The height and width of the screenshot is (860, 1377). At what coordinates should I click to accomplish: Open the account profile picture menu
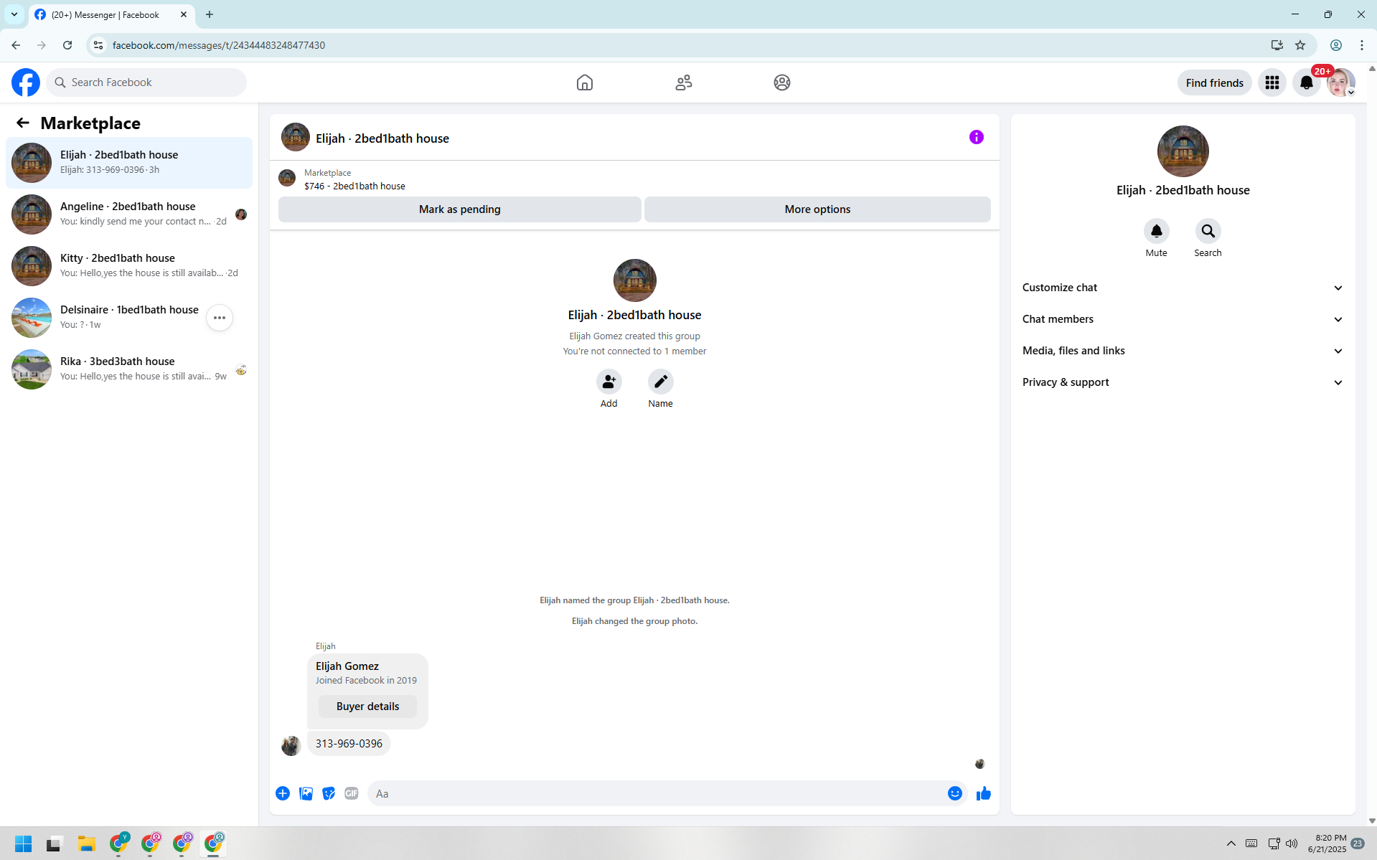pos(1341,82)
